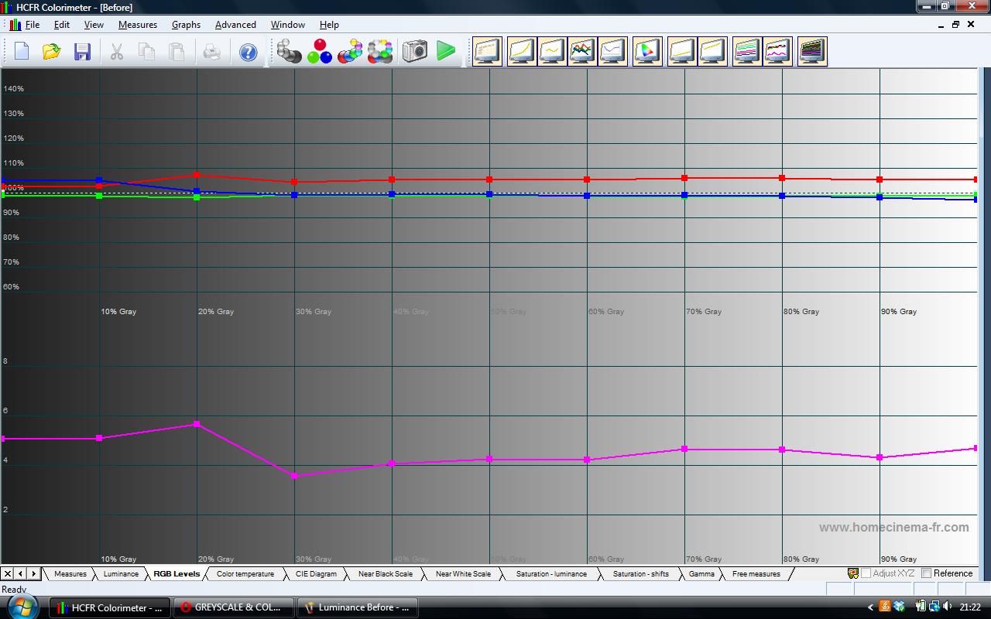Open a file with the folder icon
The width and height of the screenshot is (991, 619).
(x=52, y=52)
